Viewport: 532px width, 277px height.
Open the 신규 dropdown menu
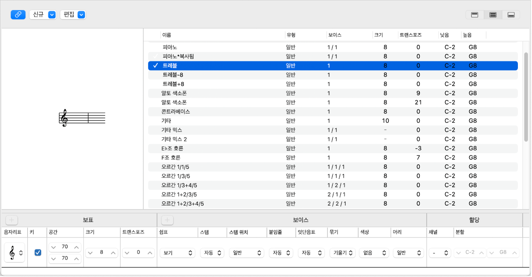(x=43, y=15)
